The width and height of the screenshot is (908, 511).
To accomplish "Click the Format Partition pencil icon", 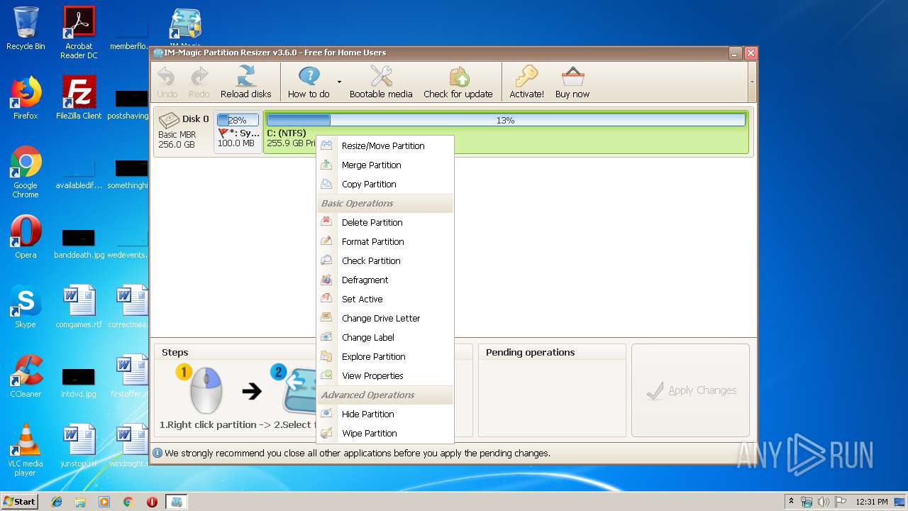I will tap(326, 241).
